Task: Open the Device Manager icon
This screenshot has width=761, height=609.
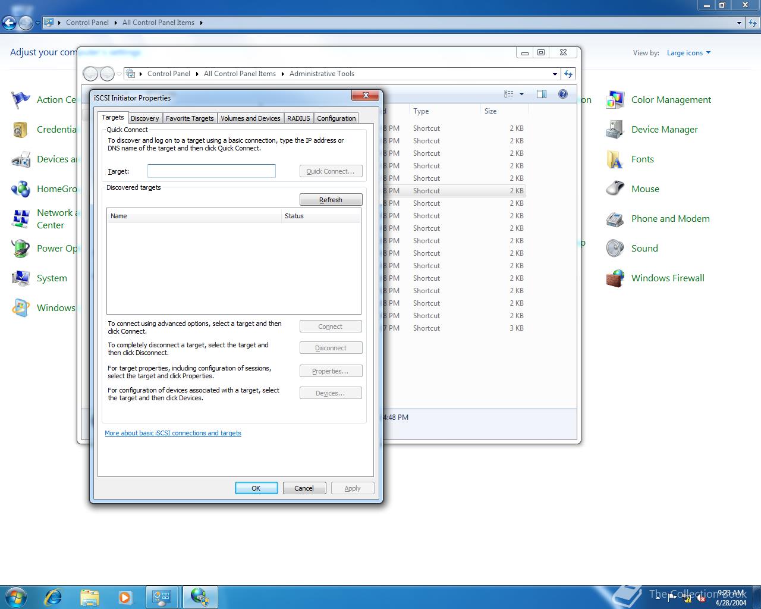Action: (615, 130)
